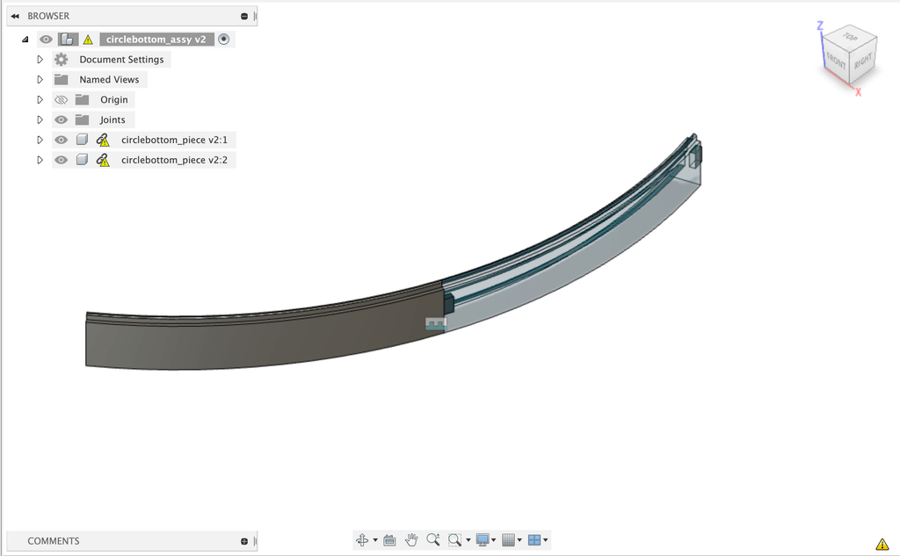The height and width of the screenshot is (556, 900).
Task: Collapse the circlebottom_assy v2 root node
Action: coord(25,40)
